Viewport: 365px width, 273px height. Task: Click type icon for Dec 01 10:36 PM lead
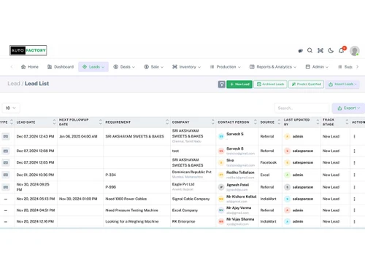coord(6,175)
